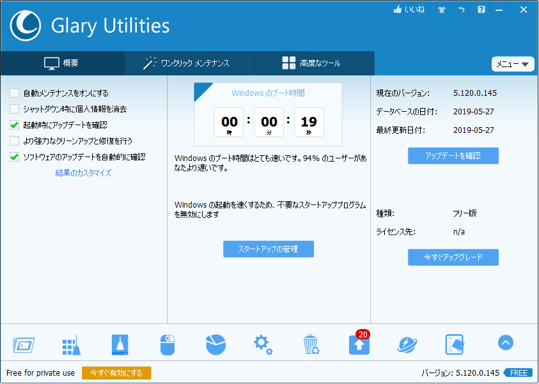This screenshot has height=384, width=539.
Task: Enable シャットダウン時に個人情報を消去 checkbox
Action: (x=14, y=109)
